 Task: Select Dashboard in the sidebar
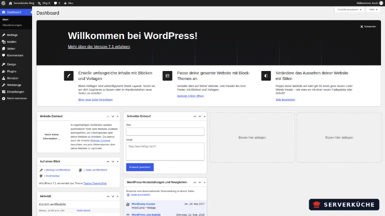(x=16, y=12)
